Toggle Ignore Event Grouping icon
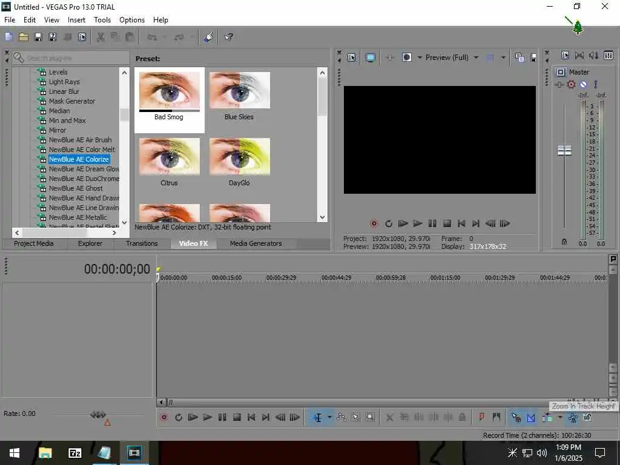 [587, 417]
